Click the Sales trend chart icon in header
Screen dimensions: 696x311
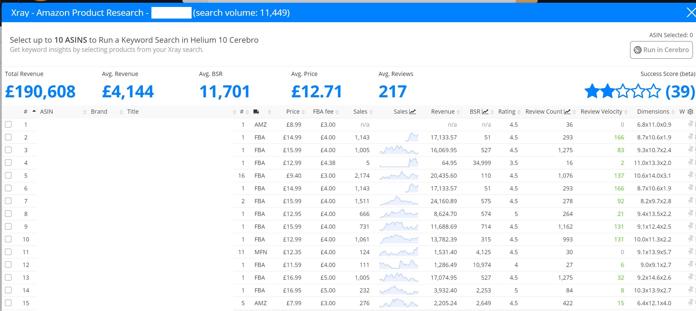[413, 112]
